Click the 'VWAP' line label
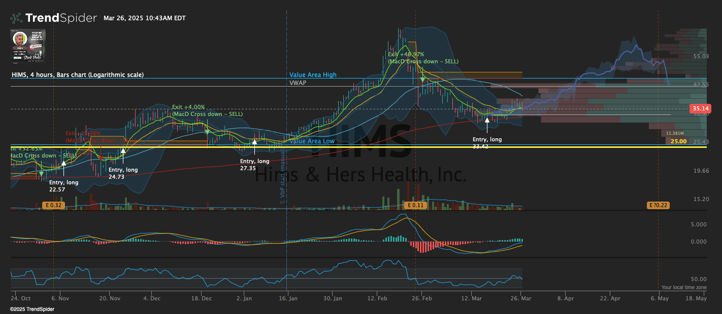 click(x=298, y=82)
